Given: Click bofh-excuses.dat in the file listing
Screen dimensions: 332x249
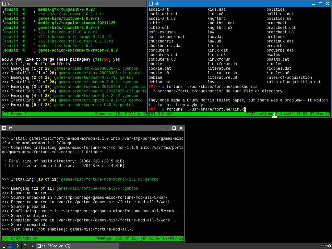Looking at the screenshot, I should 167,37.
